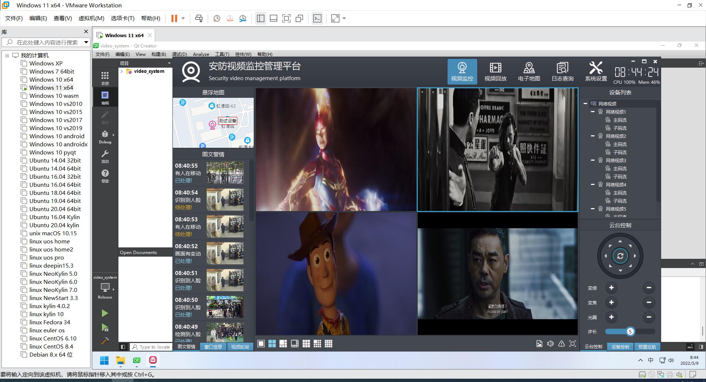This screenshot has height=382, width=706.
Task: Click the fullscreen icon below video grid
Action: pos(573,344)
